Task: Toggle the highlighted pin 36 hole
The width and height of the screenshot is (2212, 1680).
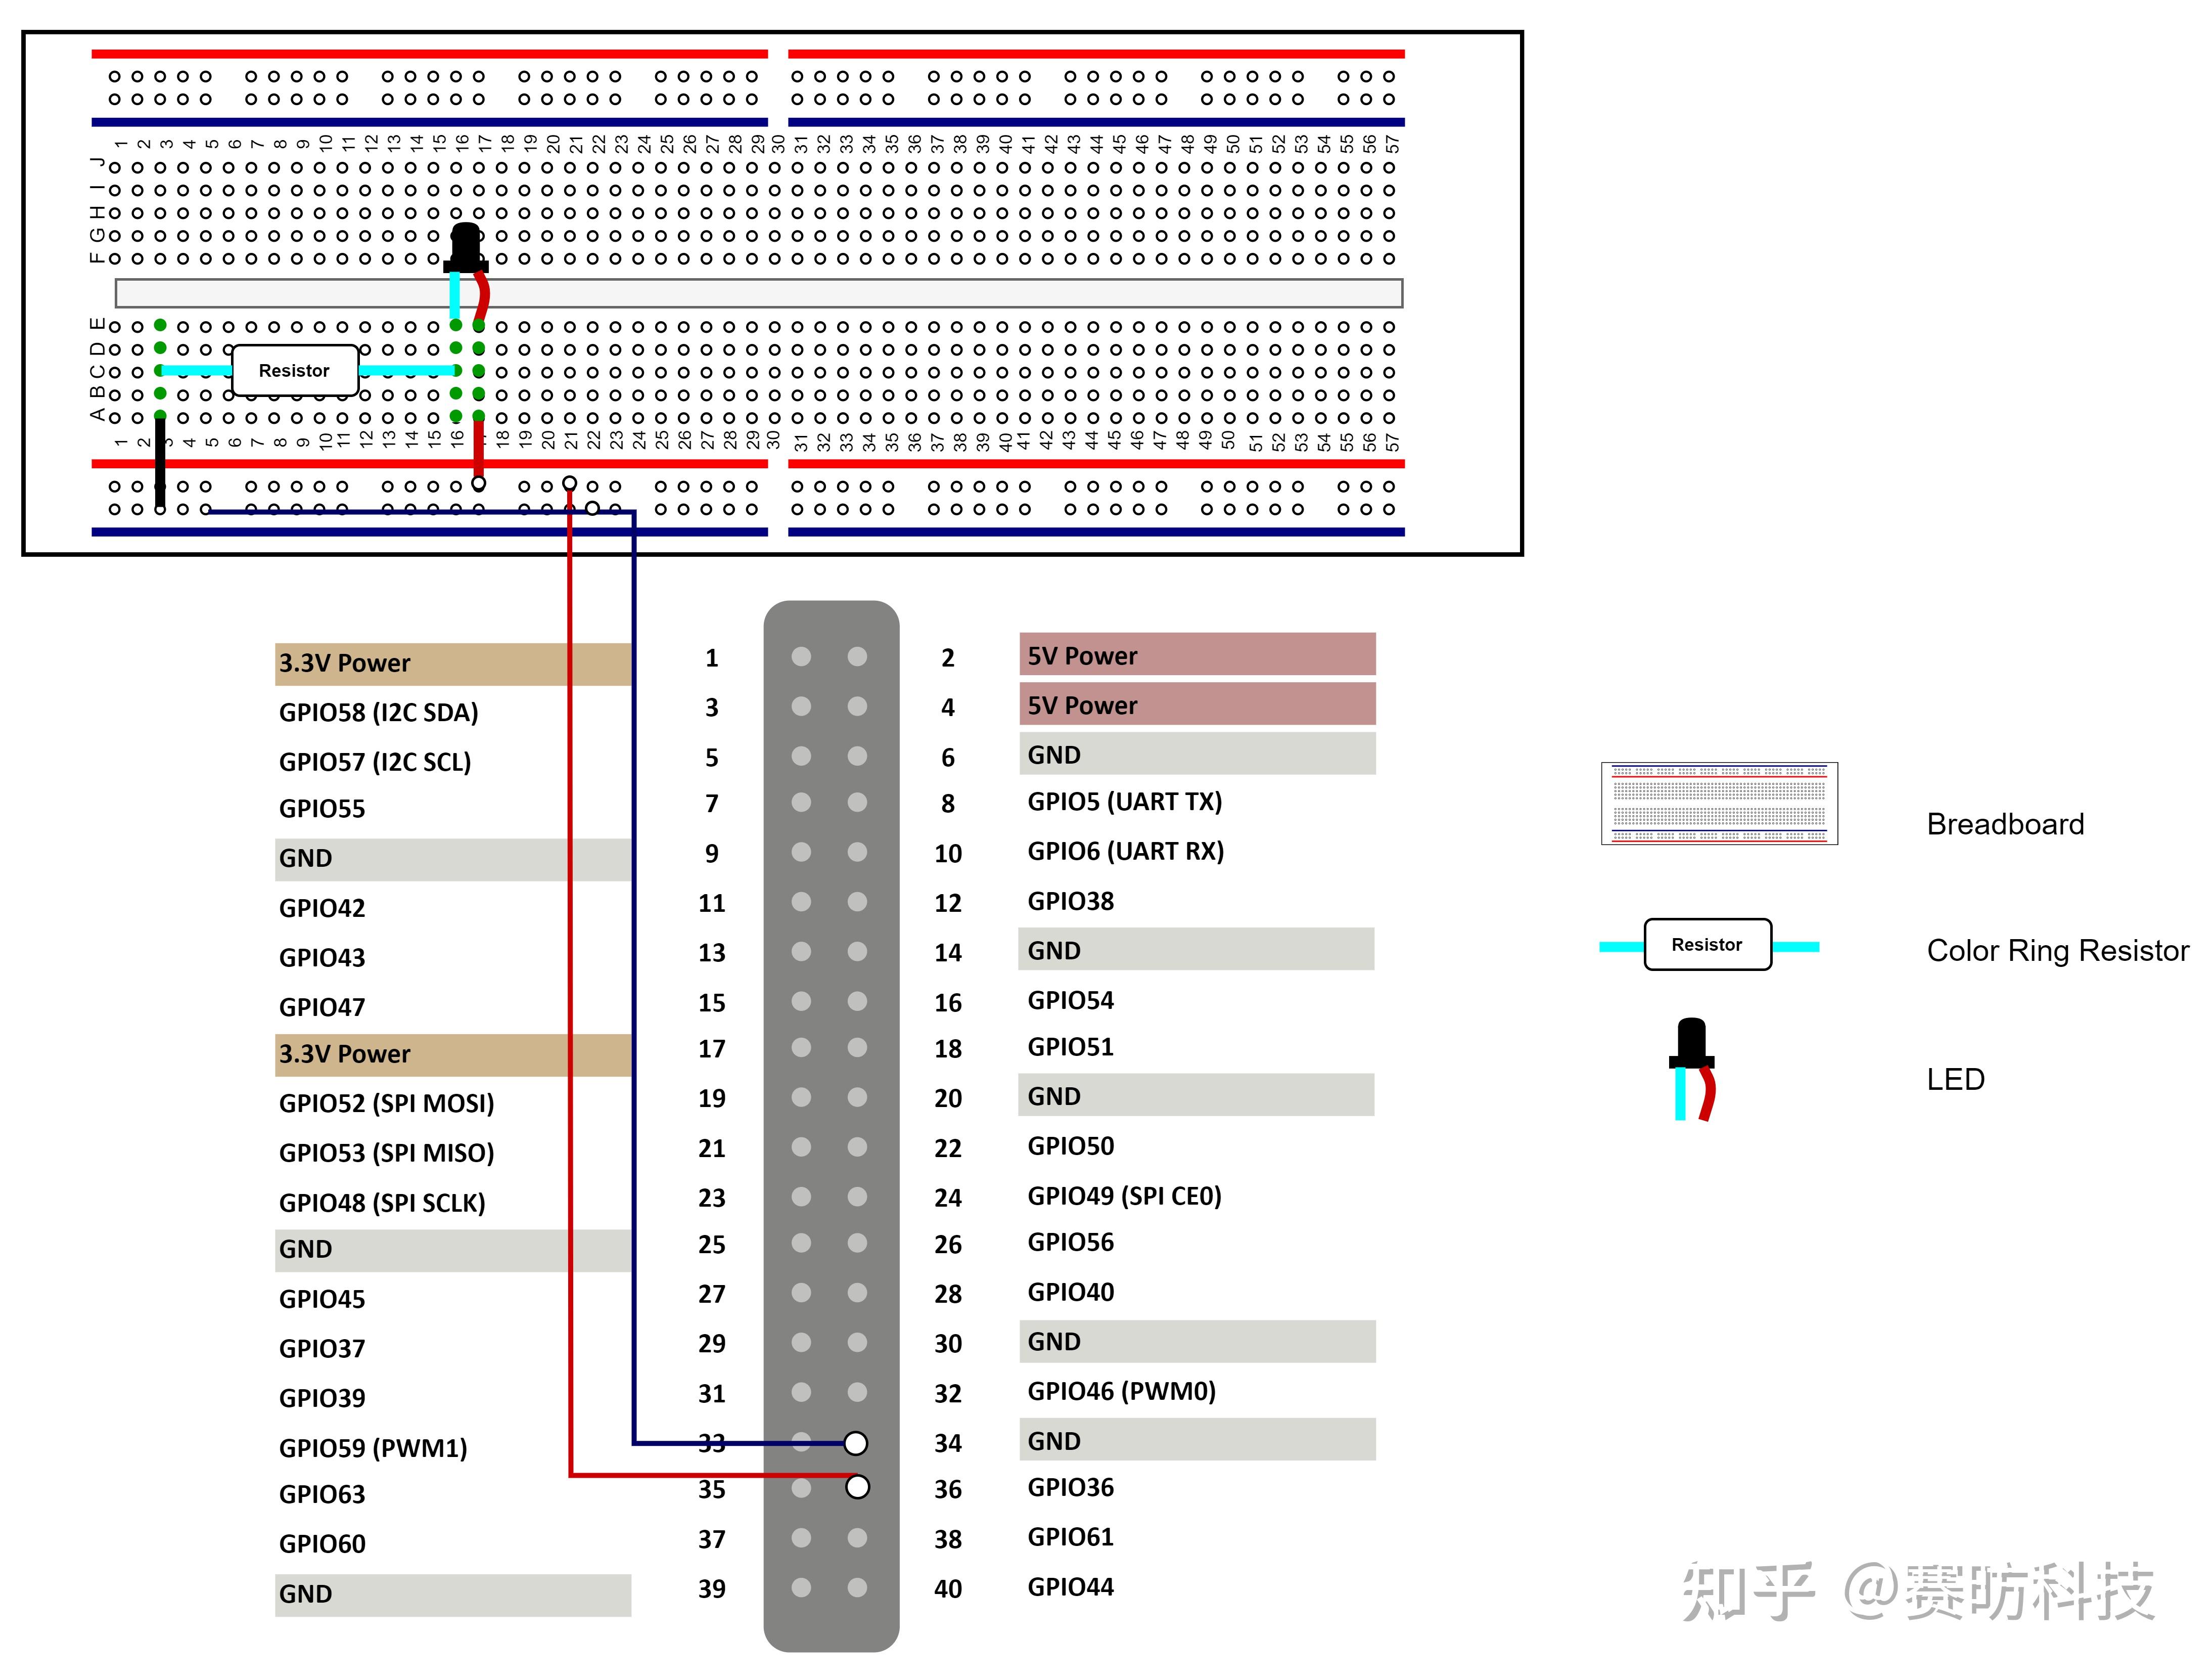Action: point(857,1489)
